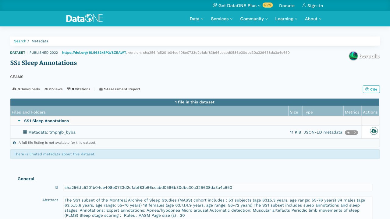Image resolution: width=390 pixels, height=219 pixels.
Task: Click the Cite button
Action: pos(371,89)
